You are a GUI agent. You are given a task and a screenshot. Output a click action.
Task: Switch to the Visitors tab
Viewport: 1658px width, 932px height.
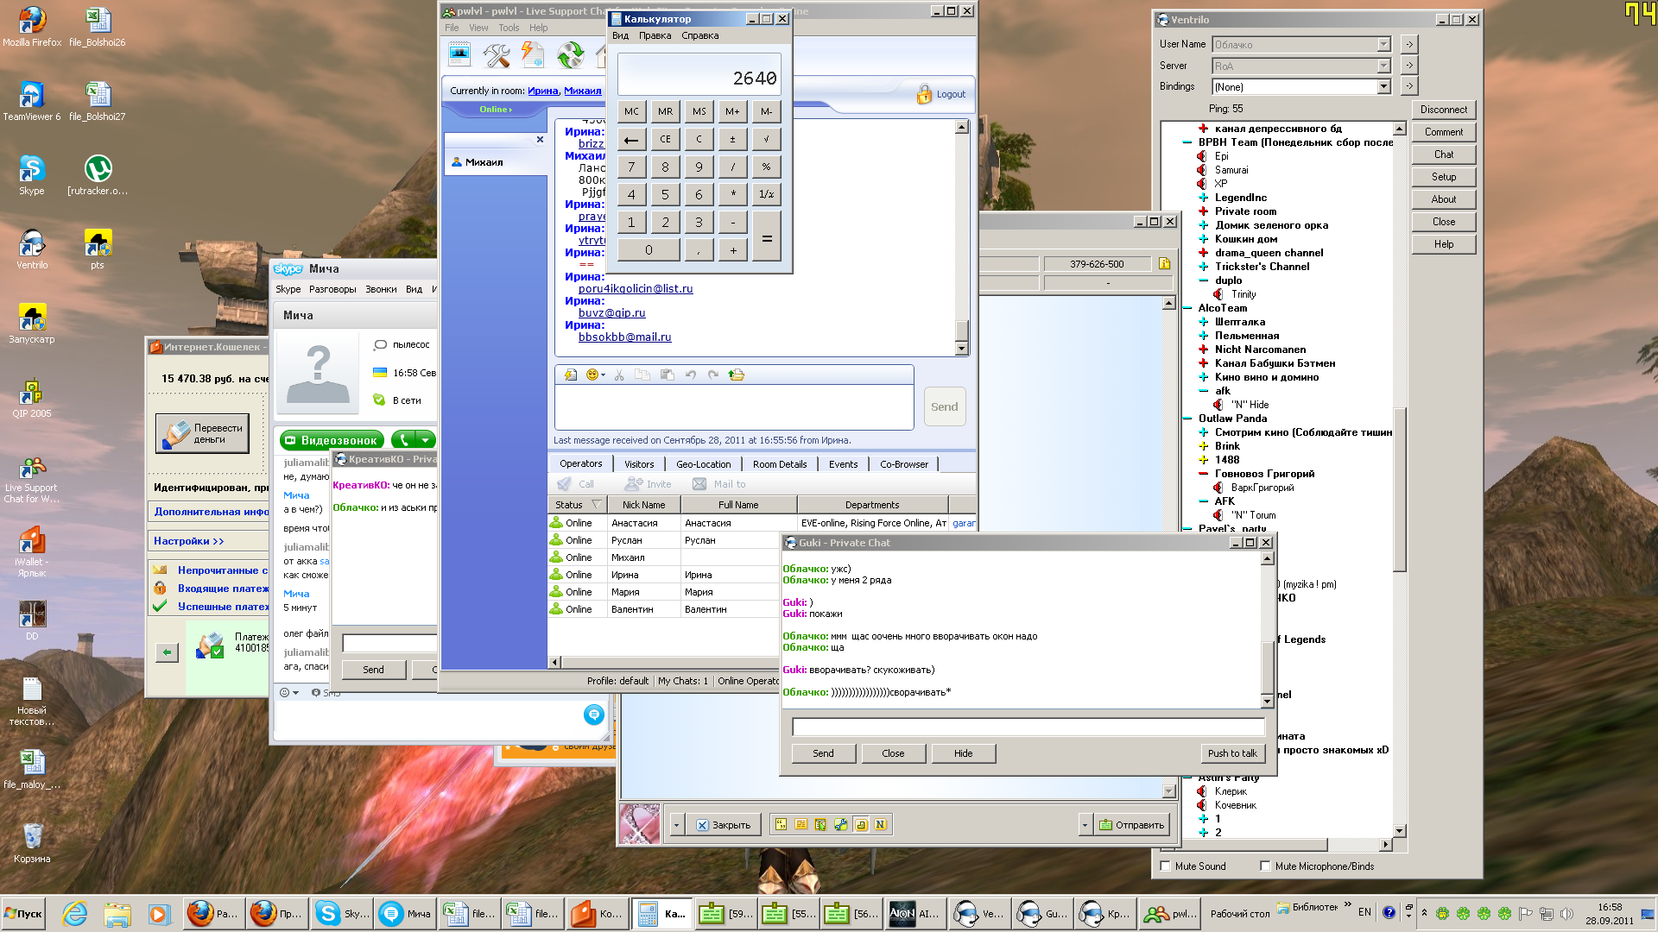click(639, 464)
